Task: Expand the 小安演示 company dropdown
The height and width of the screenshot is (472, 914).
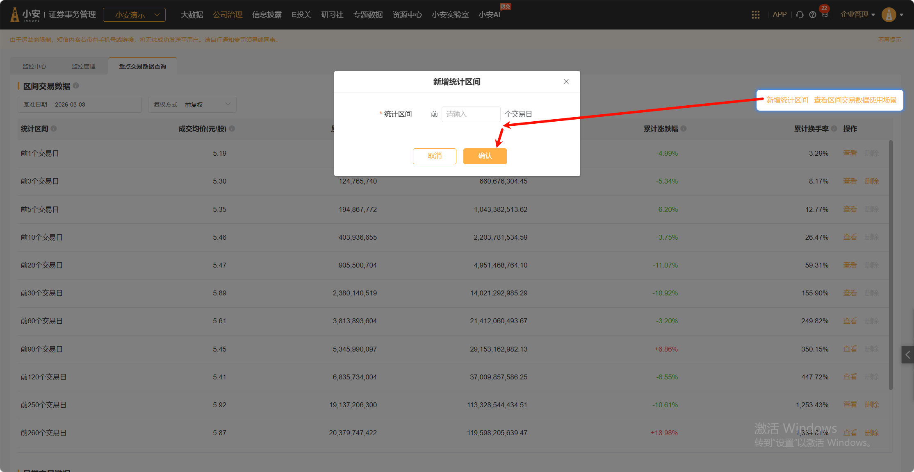Action: click(x=134, y=15)
